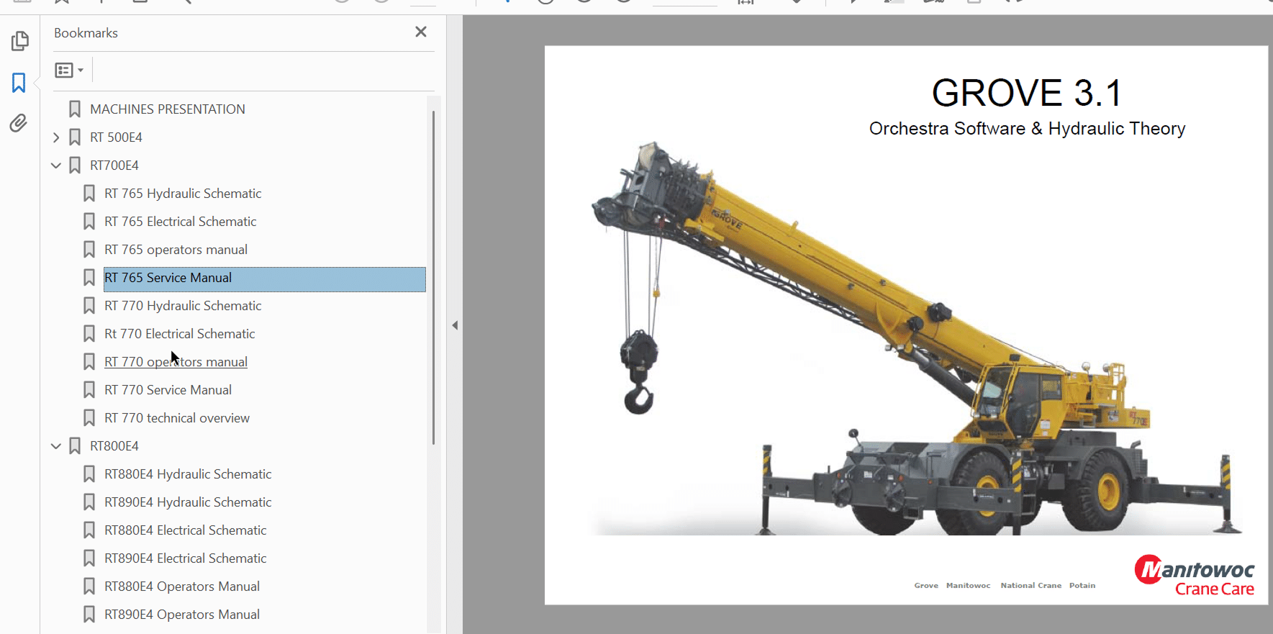Viewport: 1273px width, 634px height.
Task: Collapse the RT700E4 bookmark group
Action: pos(56,166)
